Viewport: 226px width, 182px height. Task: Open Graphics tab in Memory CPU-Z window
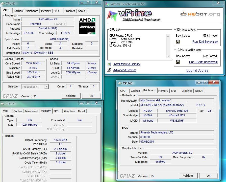click(x=69, y=111)
